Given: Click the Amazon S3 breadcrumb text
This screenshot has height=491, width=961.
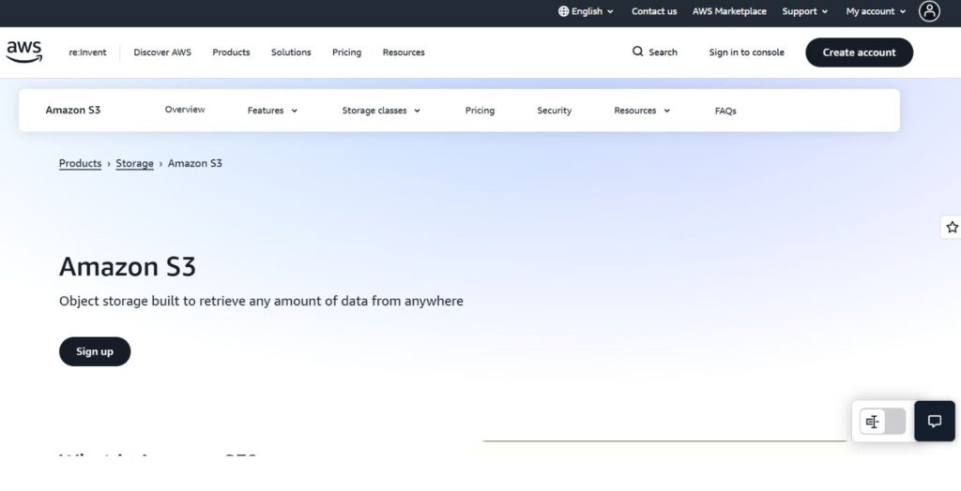Looking at the screenshot, I should point(195,163).
